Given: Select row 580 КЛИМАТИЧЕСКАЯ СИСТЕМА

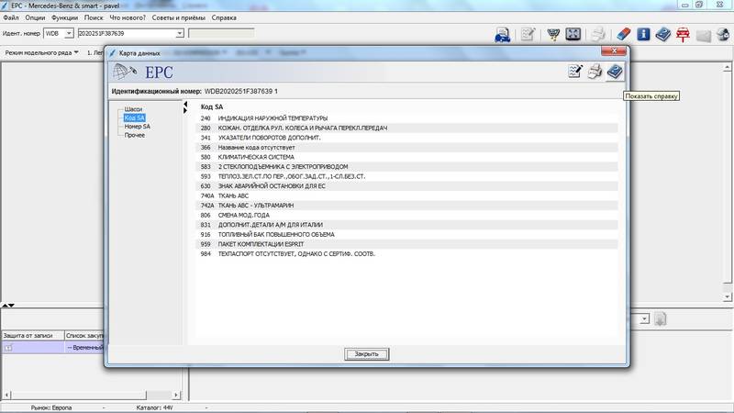Looking at the screenshot, I should coord(406,157).
